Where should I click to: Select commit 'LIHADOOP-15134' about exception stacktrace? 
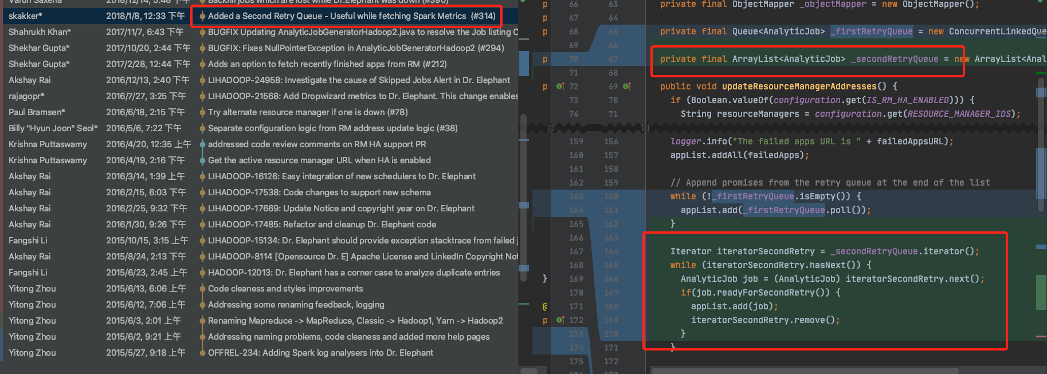coord(363,241)
